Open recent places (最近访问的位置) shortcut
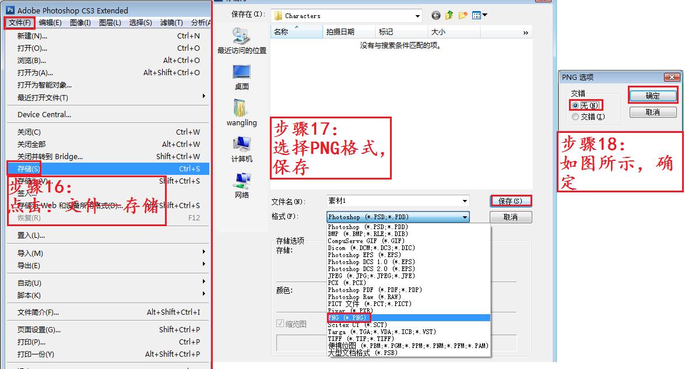685x369 pixels. [241, 41]
